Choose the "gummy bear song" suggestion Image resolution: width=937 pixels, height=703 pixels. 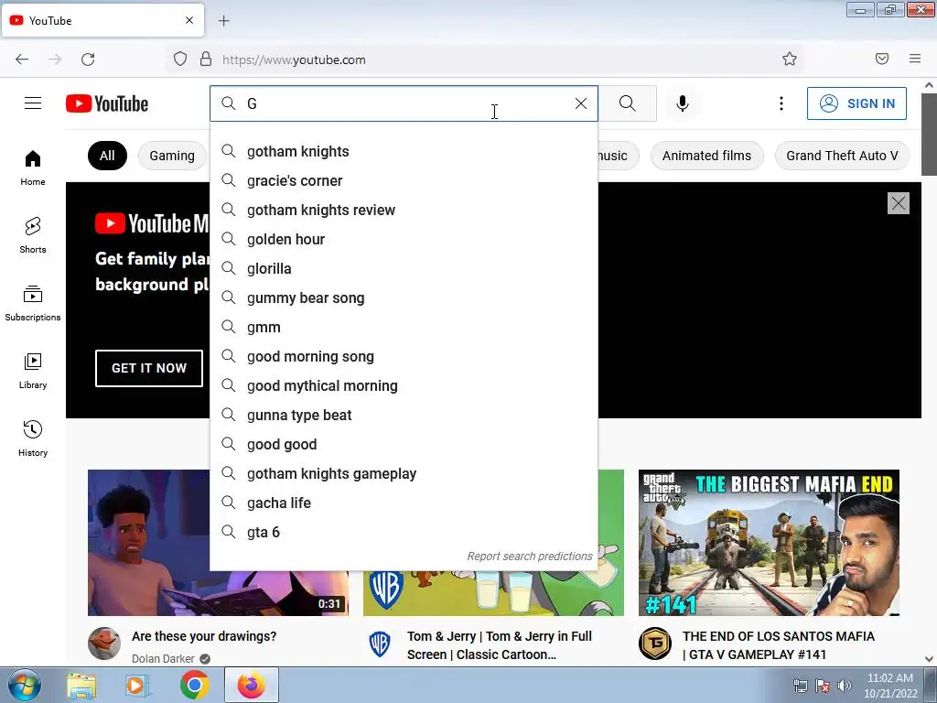click(x=404, y=297)
